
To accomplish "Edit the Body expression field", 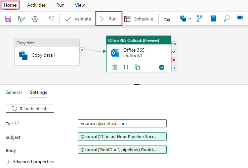I will click(x=122, y=150).
